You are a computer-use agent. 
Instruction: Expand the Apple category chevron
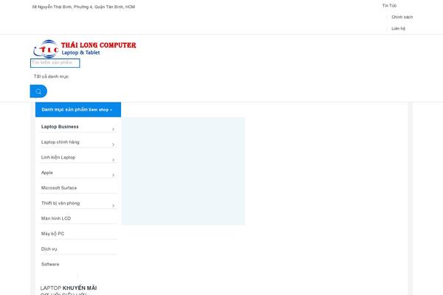[113, 175]
